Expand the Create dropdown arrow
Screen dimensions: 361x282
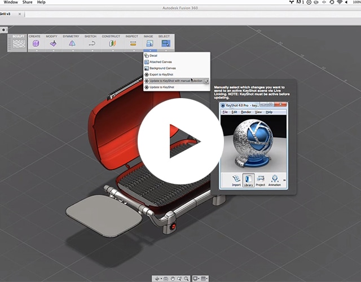[37, 50]
